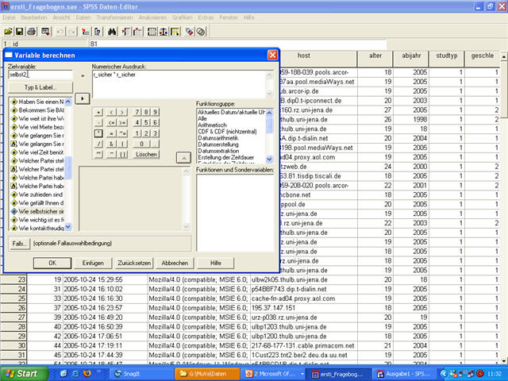The image size is (508, 381).
Task: Confirm the dialog with OK
Action: (x=52, y=263)
